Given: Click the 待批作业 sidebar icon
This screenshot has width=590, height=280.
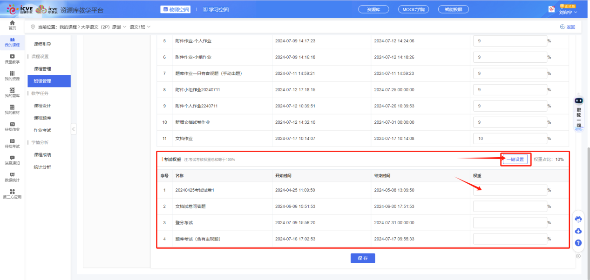Looking at the screenshot, I should point(12,126).
